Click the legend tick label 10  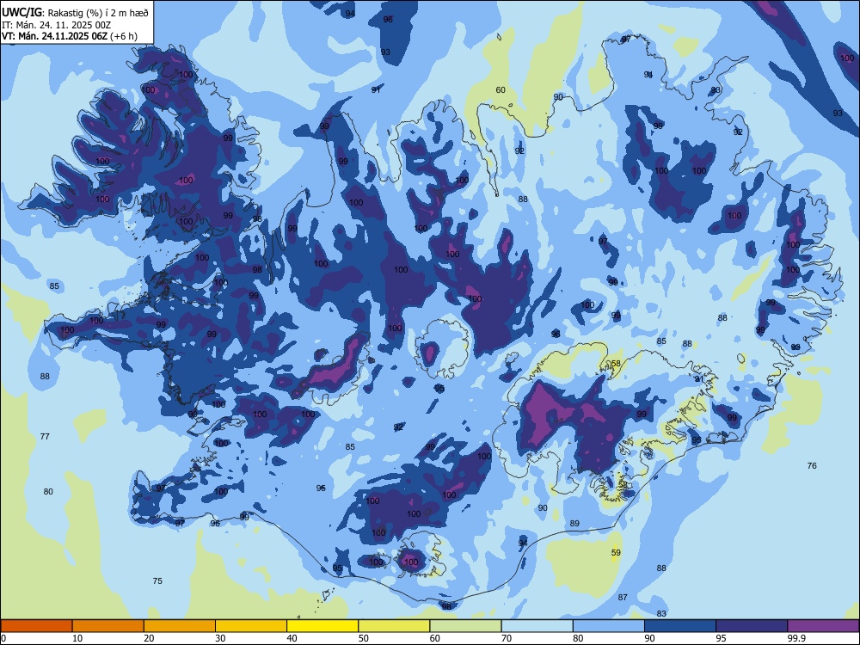click(77, 638)
